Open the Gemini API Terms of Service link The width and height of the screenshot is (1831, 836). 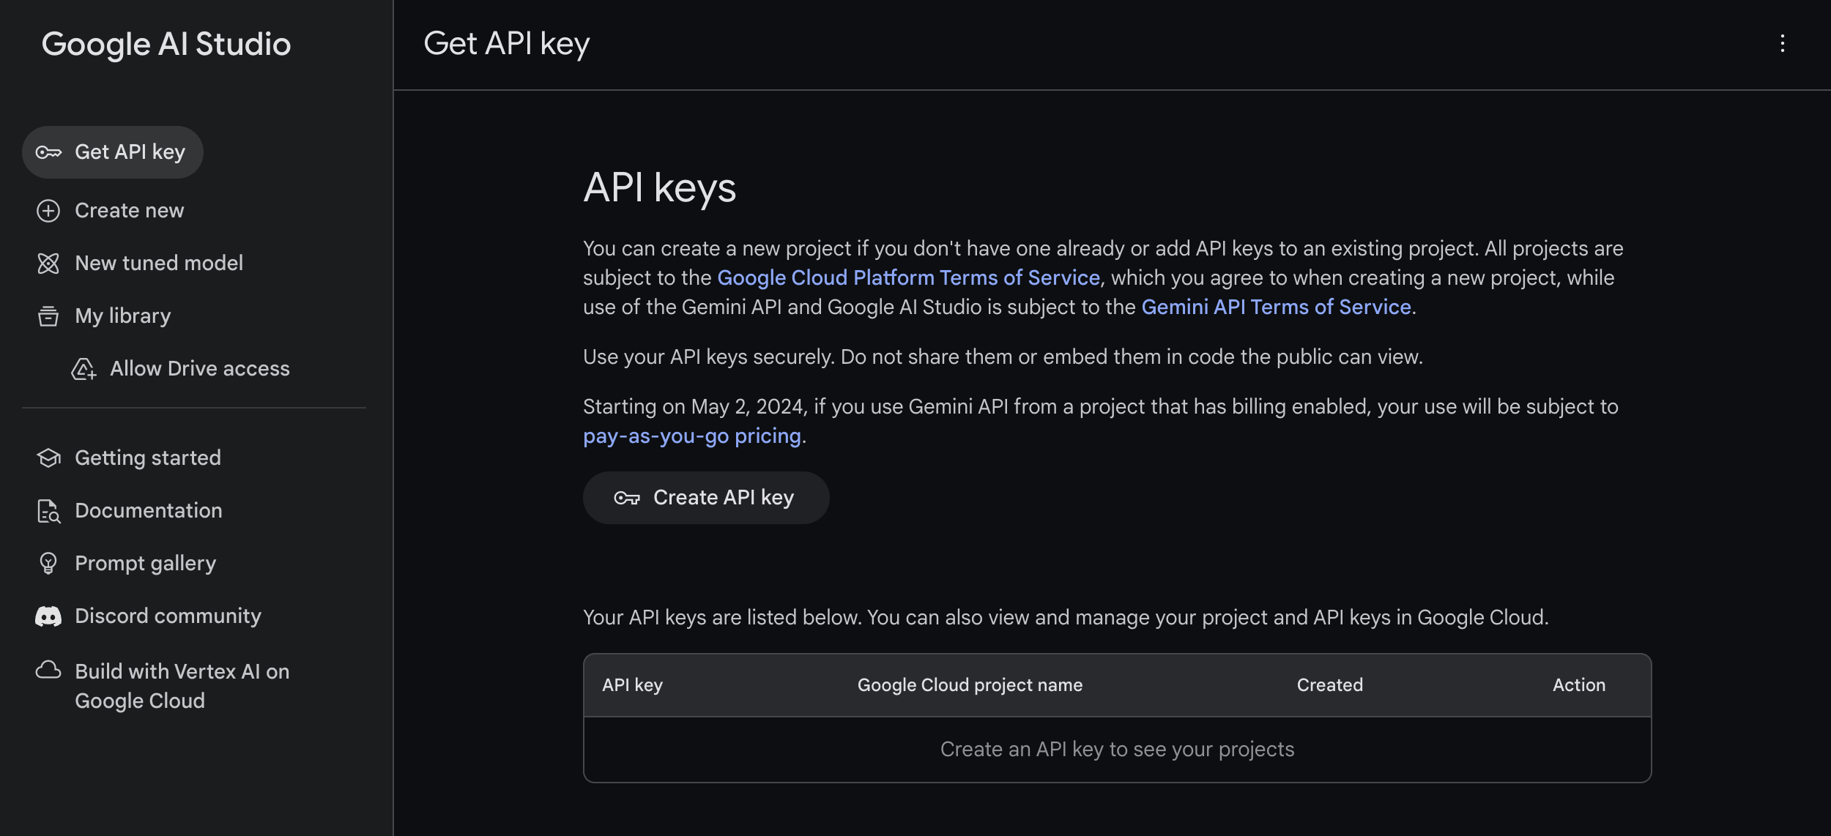coord(1275,307)
